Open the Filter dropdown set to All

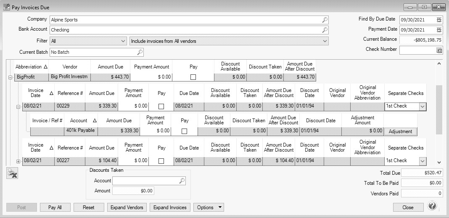(x=123, y=41)
